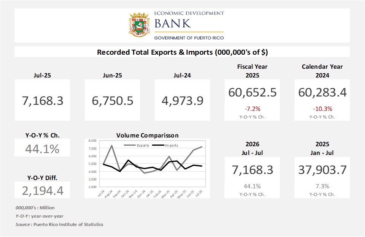Click the -10.3% calendar year change
Viewport: 365px width, 237px height.
[322, 108]
